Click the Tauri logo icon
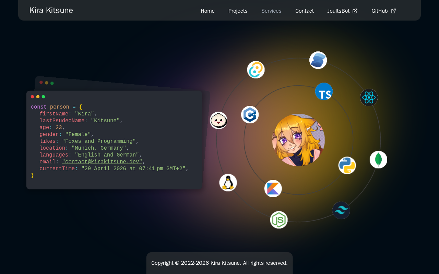The height and width of the screenshot is (274, 439). [256, 70]
